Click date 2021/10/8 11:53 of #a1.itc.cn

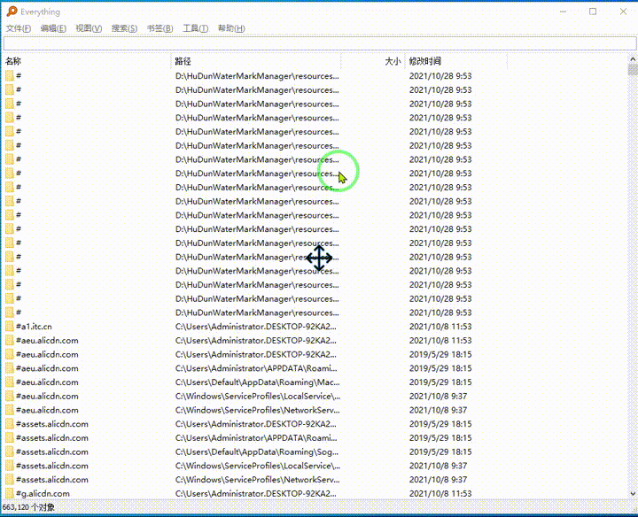point(440,327)
